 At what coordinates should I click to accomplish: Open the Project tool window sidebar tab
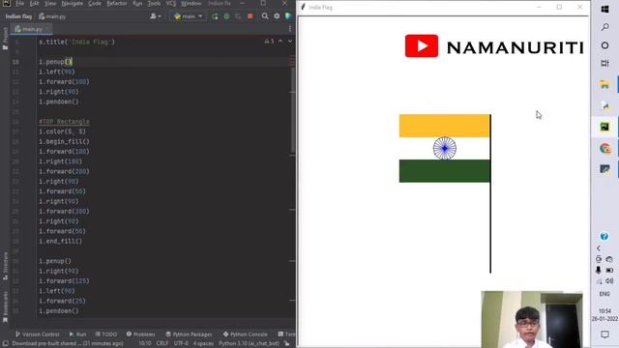coord(5,39)
